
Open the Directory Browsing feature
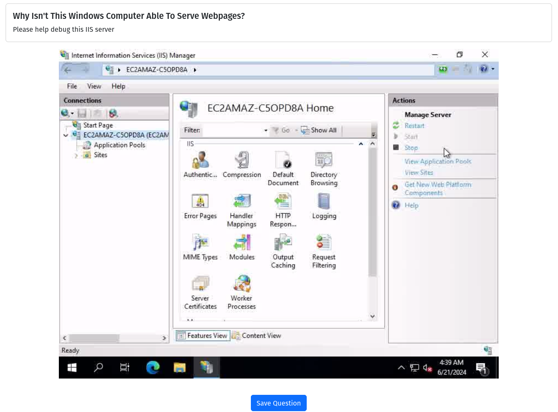[x=324, y=168]
